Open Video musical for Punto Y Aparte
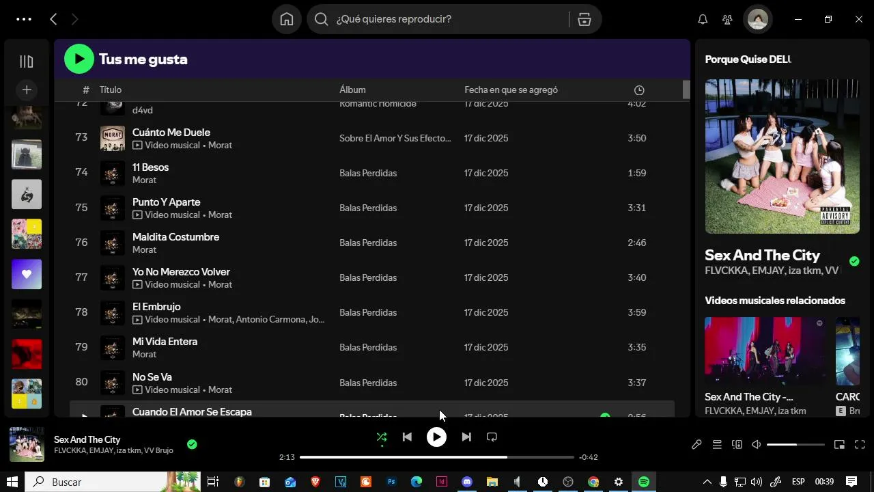This screenshot has height=492, width=874. [x=167, y=215]
